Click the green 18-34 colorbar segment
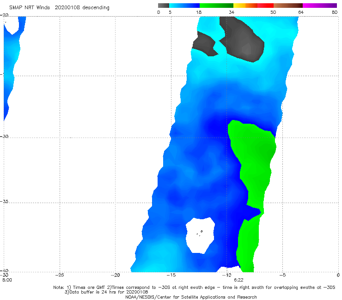Screen dimensions: 342x300 (x=217, y=6)
